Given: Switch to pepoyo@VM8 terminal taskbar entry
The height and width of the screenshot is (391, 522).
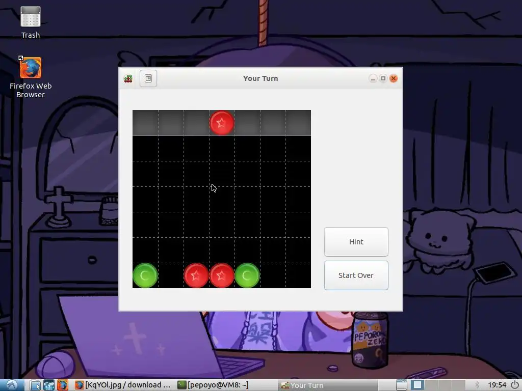Looking at the screenshot, I should (x=213, y=385).
